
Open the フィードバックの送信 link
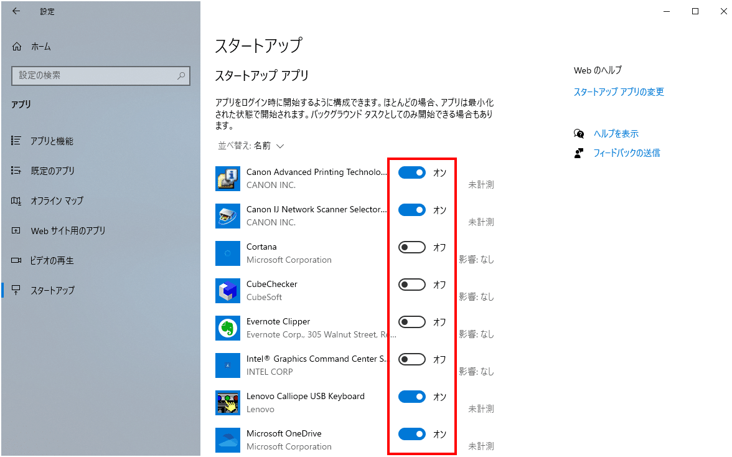click(626, 153)
